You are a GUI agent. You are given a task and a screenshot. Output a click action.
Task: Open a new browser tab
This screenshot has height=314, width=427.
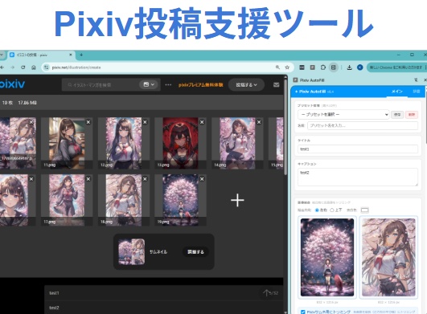tap(81, 55)
